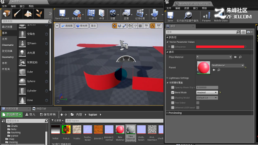Open the Marketplace toolbar icon
258x145 pixels.
(x=102, y=14)
